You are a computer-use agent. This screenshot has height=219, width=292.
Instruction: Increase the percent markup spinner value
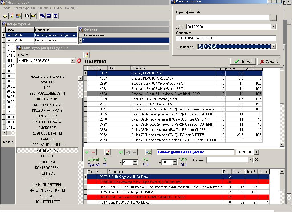[135, 161]
